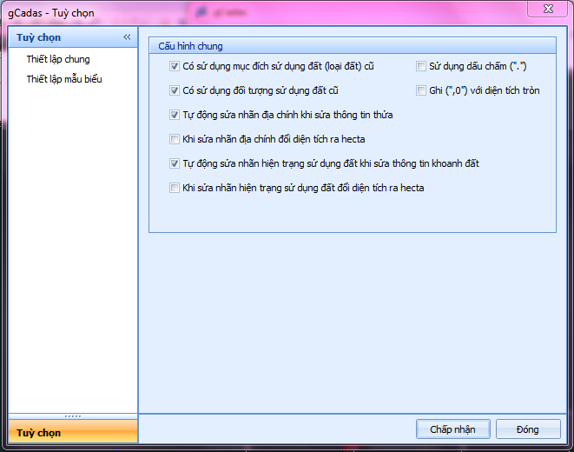Open Thiết lập chung settings
Screen dimensions: 574x452
click(x=58, y=59)
